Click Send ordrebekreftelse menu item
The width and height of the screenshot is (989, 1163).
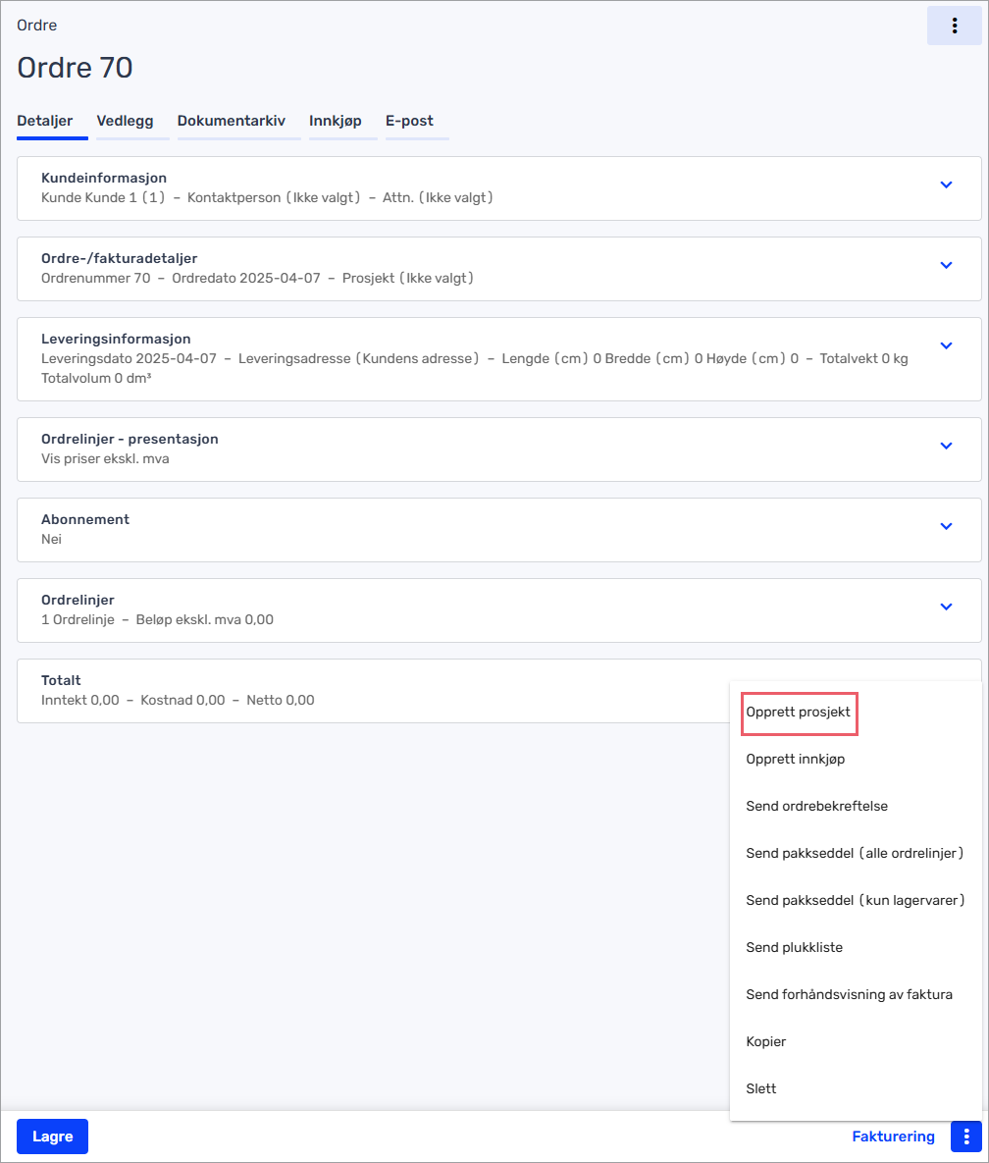[x=816, y=806]
